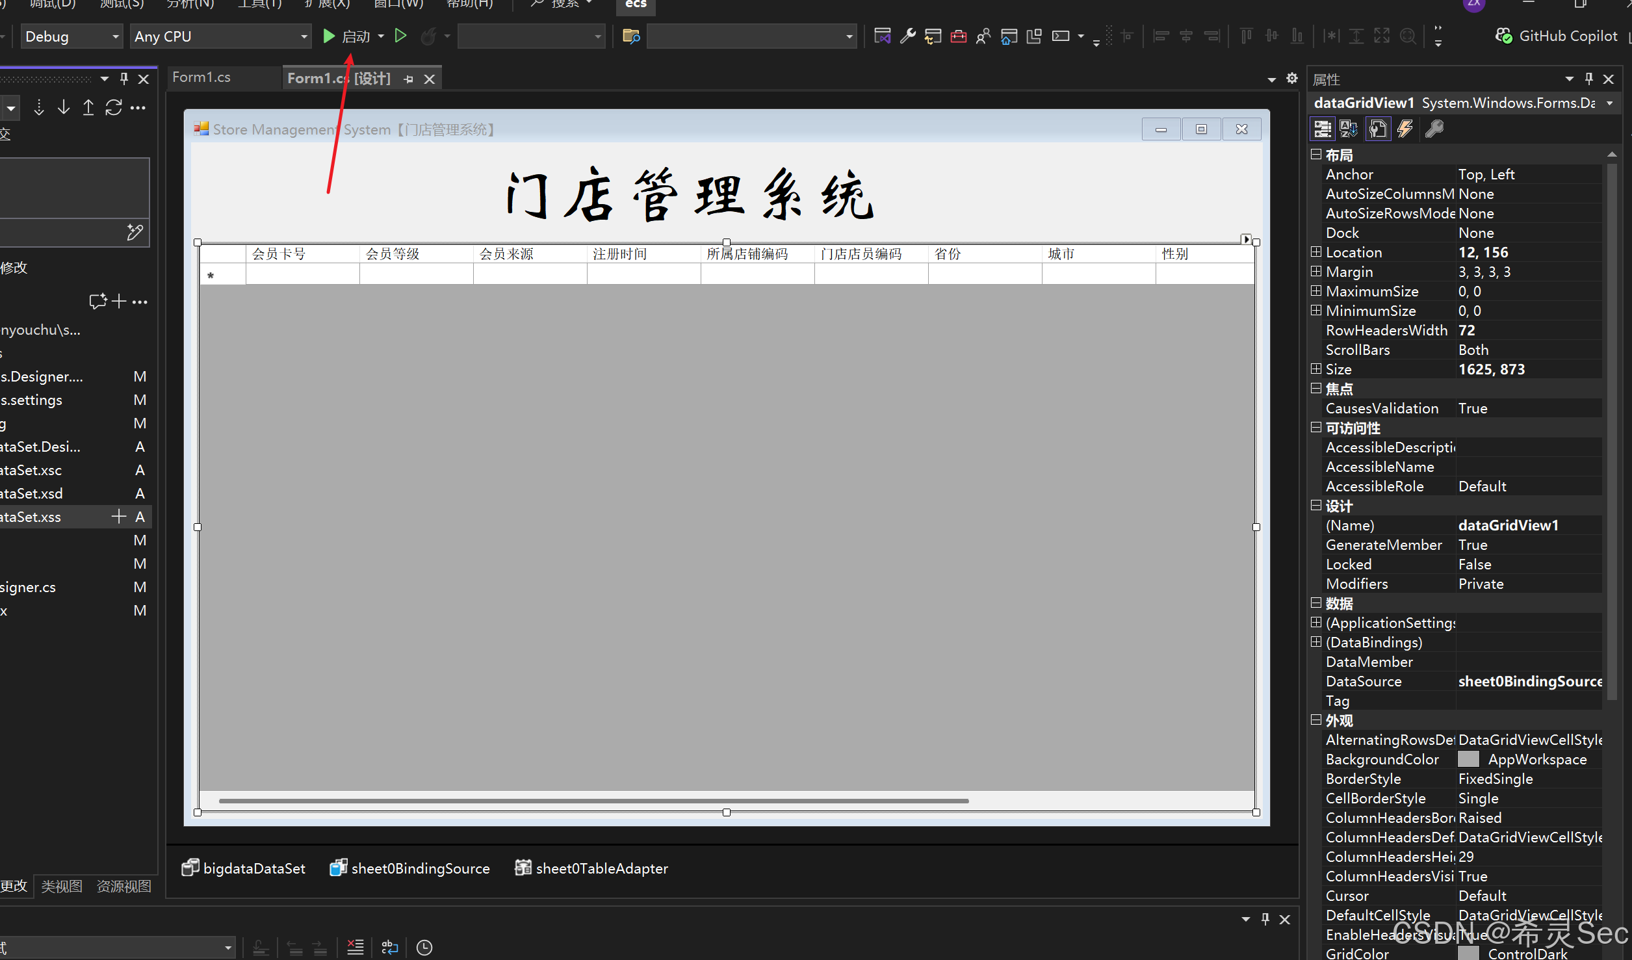Image resolution: width=1632 pixels, height=960 pixels.
Task: Click the pull down-arrow in Git panel
Action: tap(64, 108)
